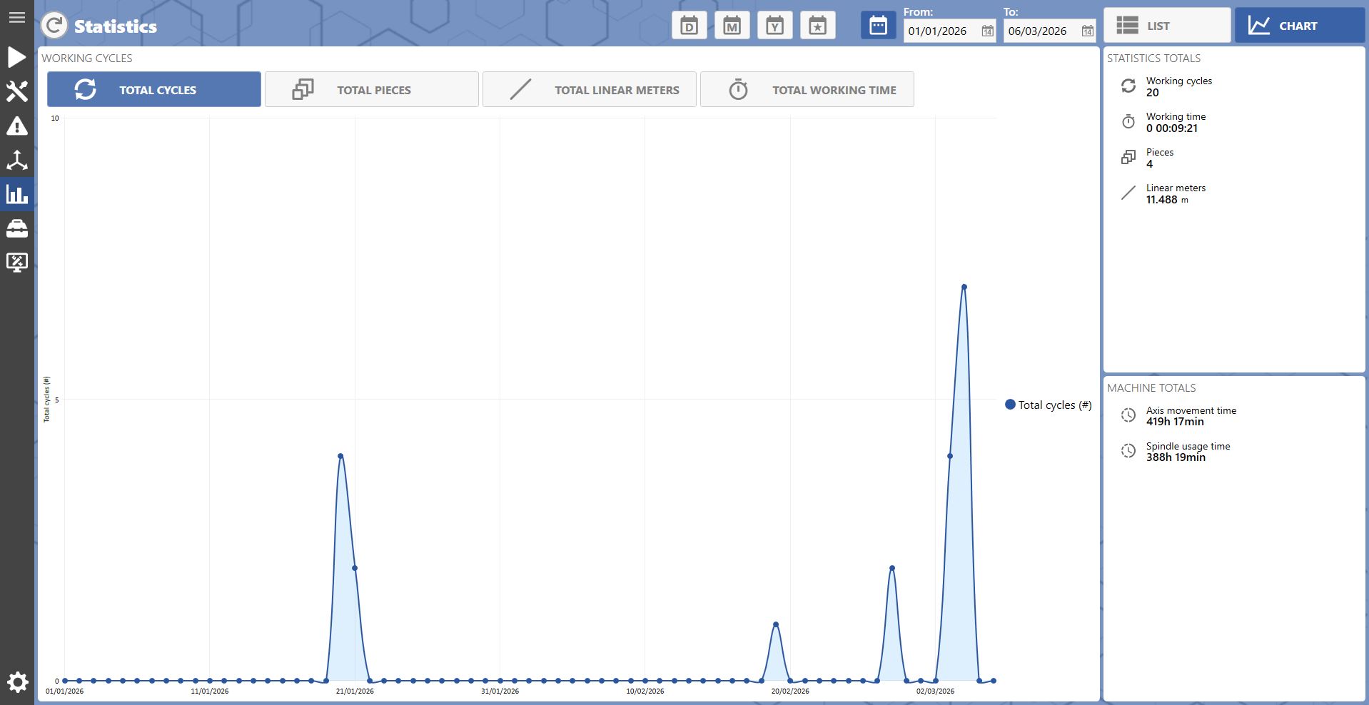This screenshot has width=1369, height=705.
Task: Open settings gear in the sidebar
Action: click(x=17, y=682)
